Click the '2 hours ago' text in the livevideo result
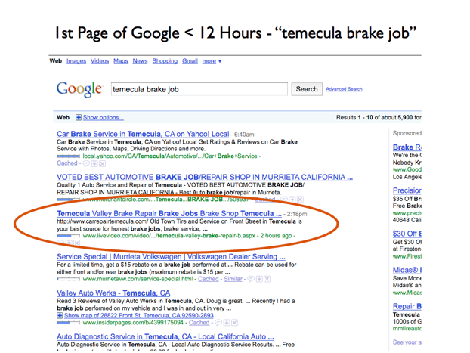 (x=276, y=236)
